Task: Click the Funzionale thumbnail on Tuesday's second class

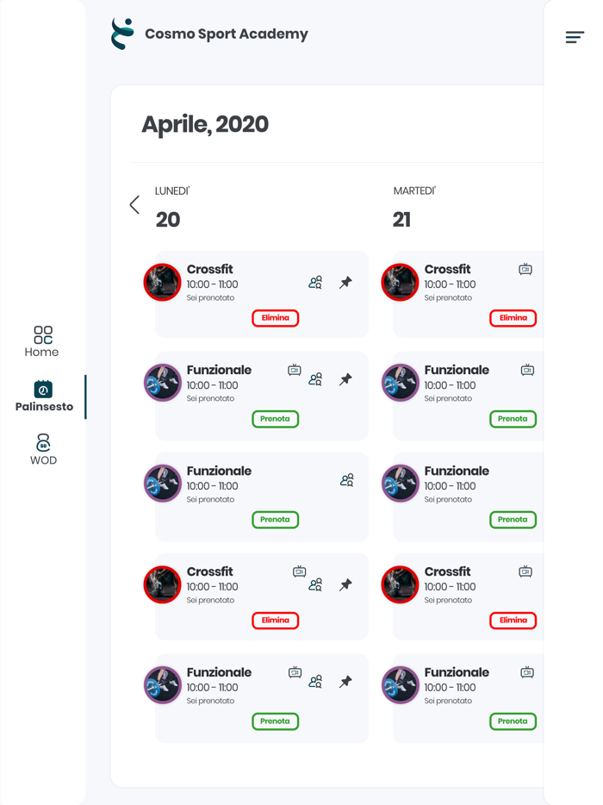Action: point(400,384)
